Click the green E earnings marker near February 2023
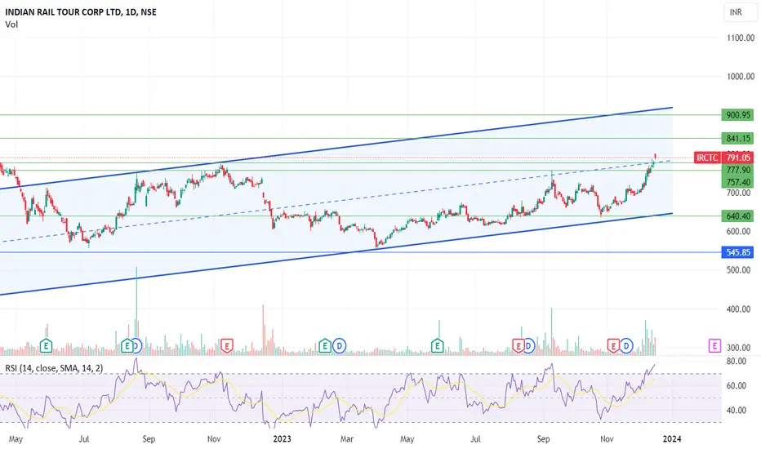761x449 pixels. 325,345
